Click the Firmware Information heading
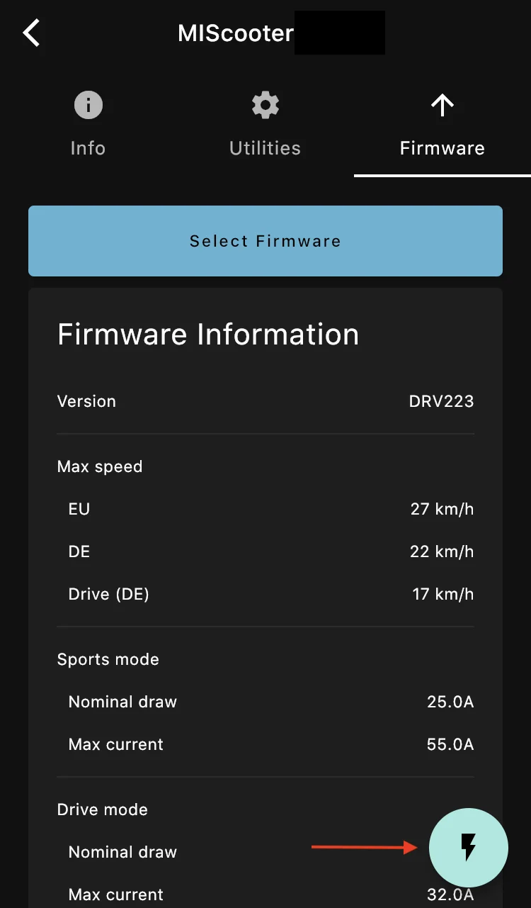Image resolution: width=531 pixels, height=908 pixels. tap(208, 335)
